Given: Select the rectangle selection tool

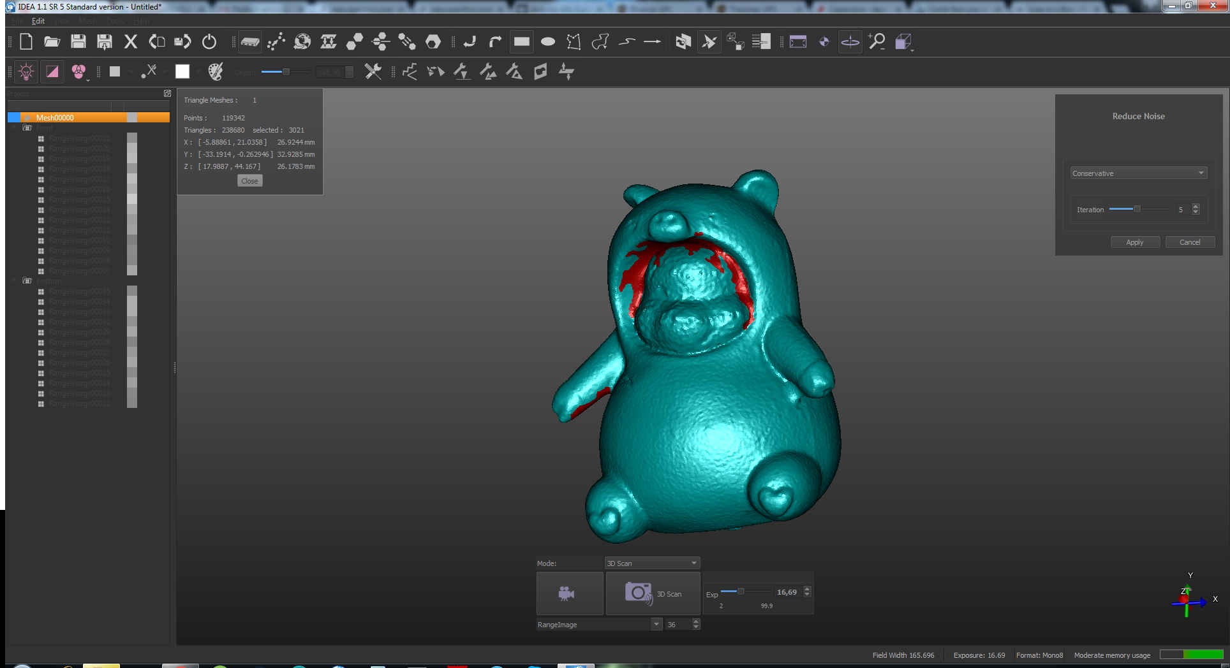Looking at the screenshot, I should pos(522,42).
